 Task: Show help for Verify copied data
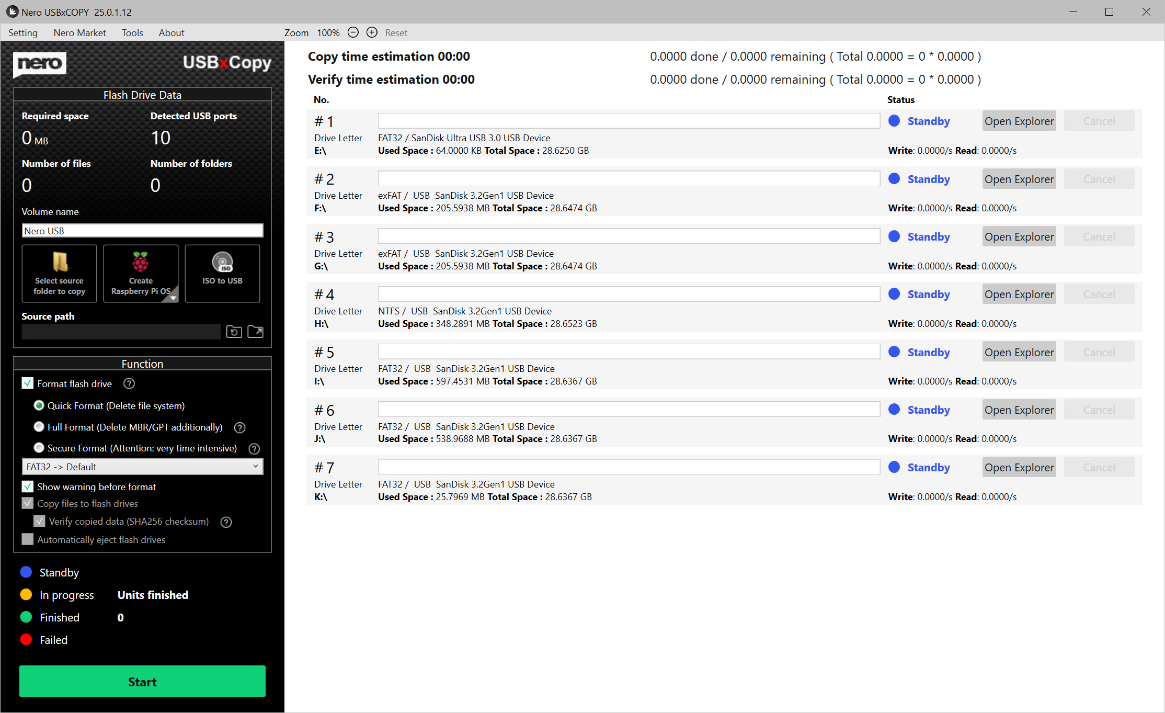(x=226, y=522)
